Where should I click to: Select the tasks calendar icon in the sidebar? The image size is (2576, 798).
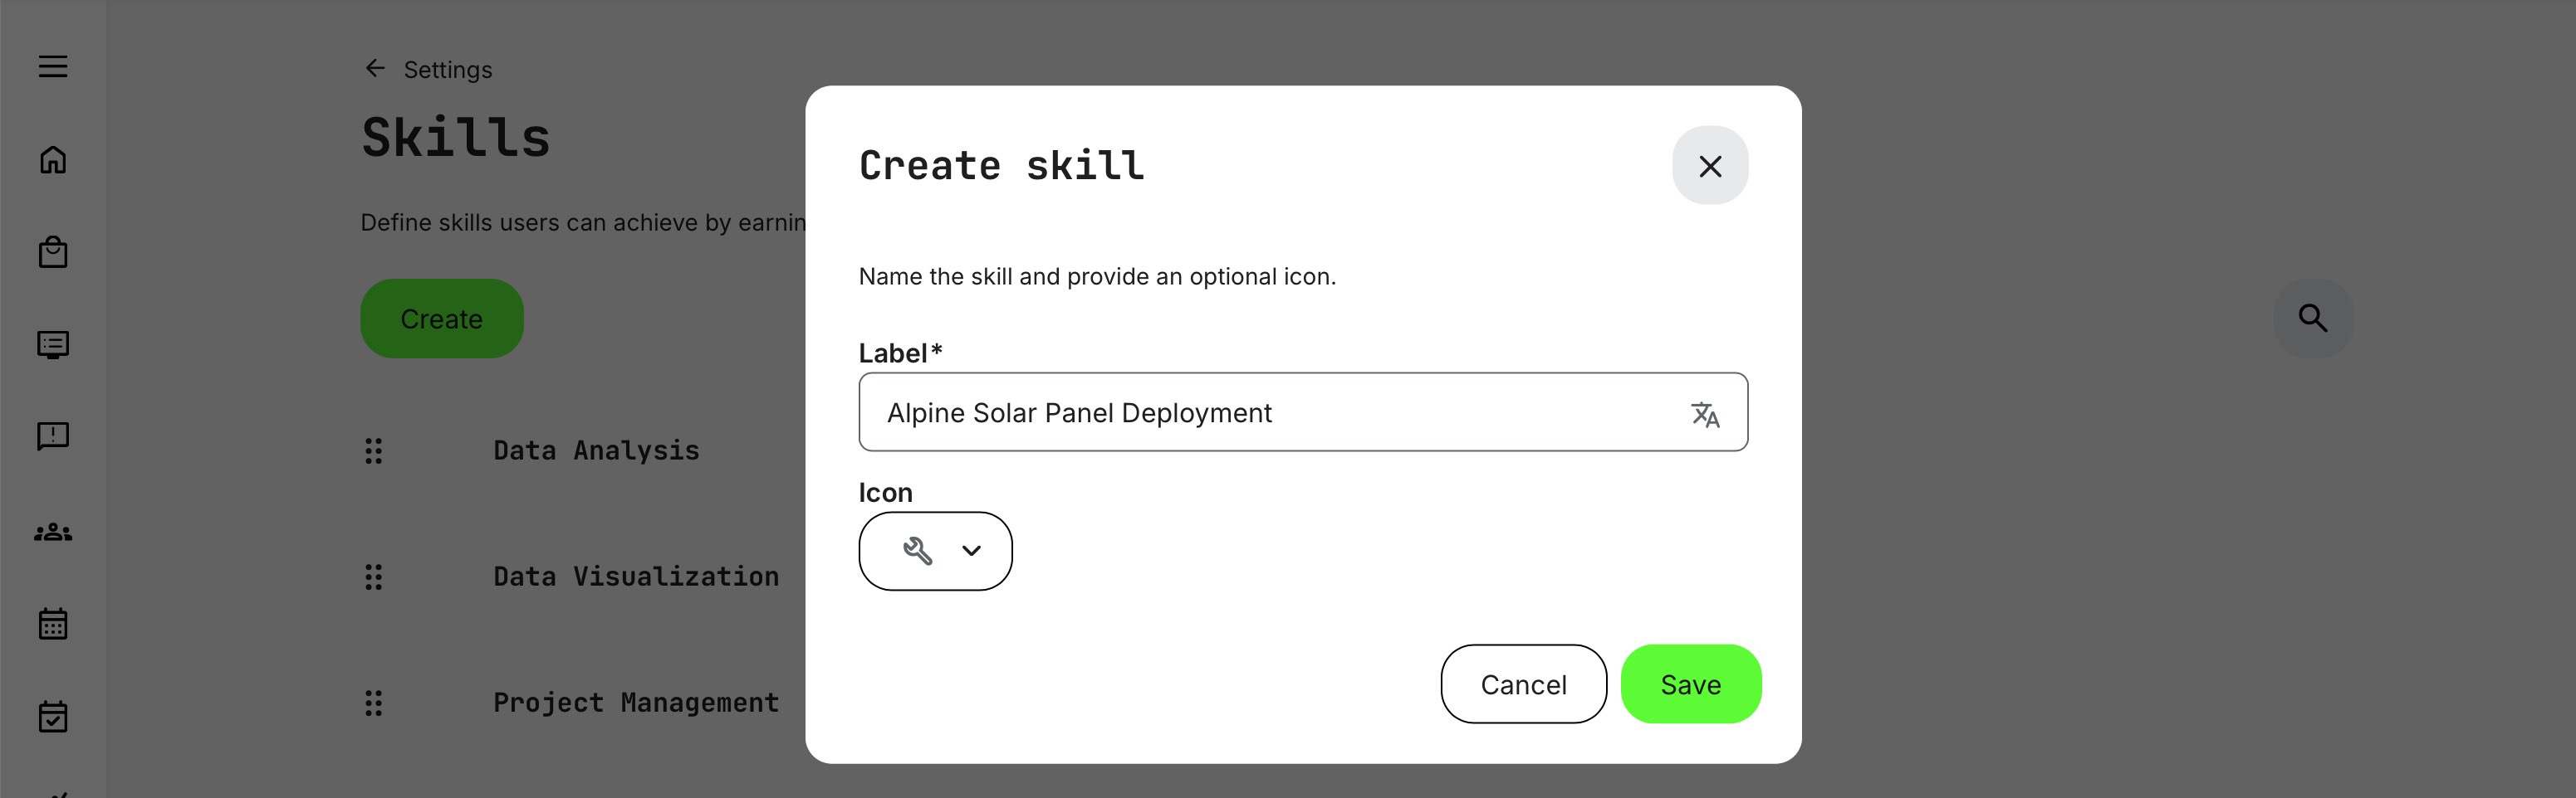[x=52, y=716]
